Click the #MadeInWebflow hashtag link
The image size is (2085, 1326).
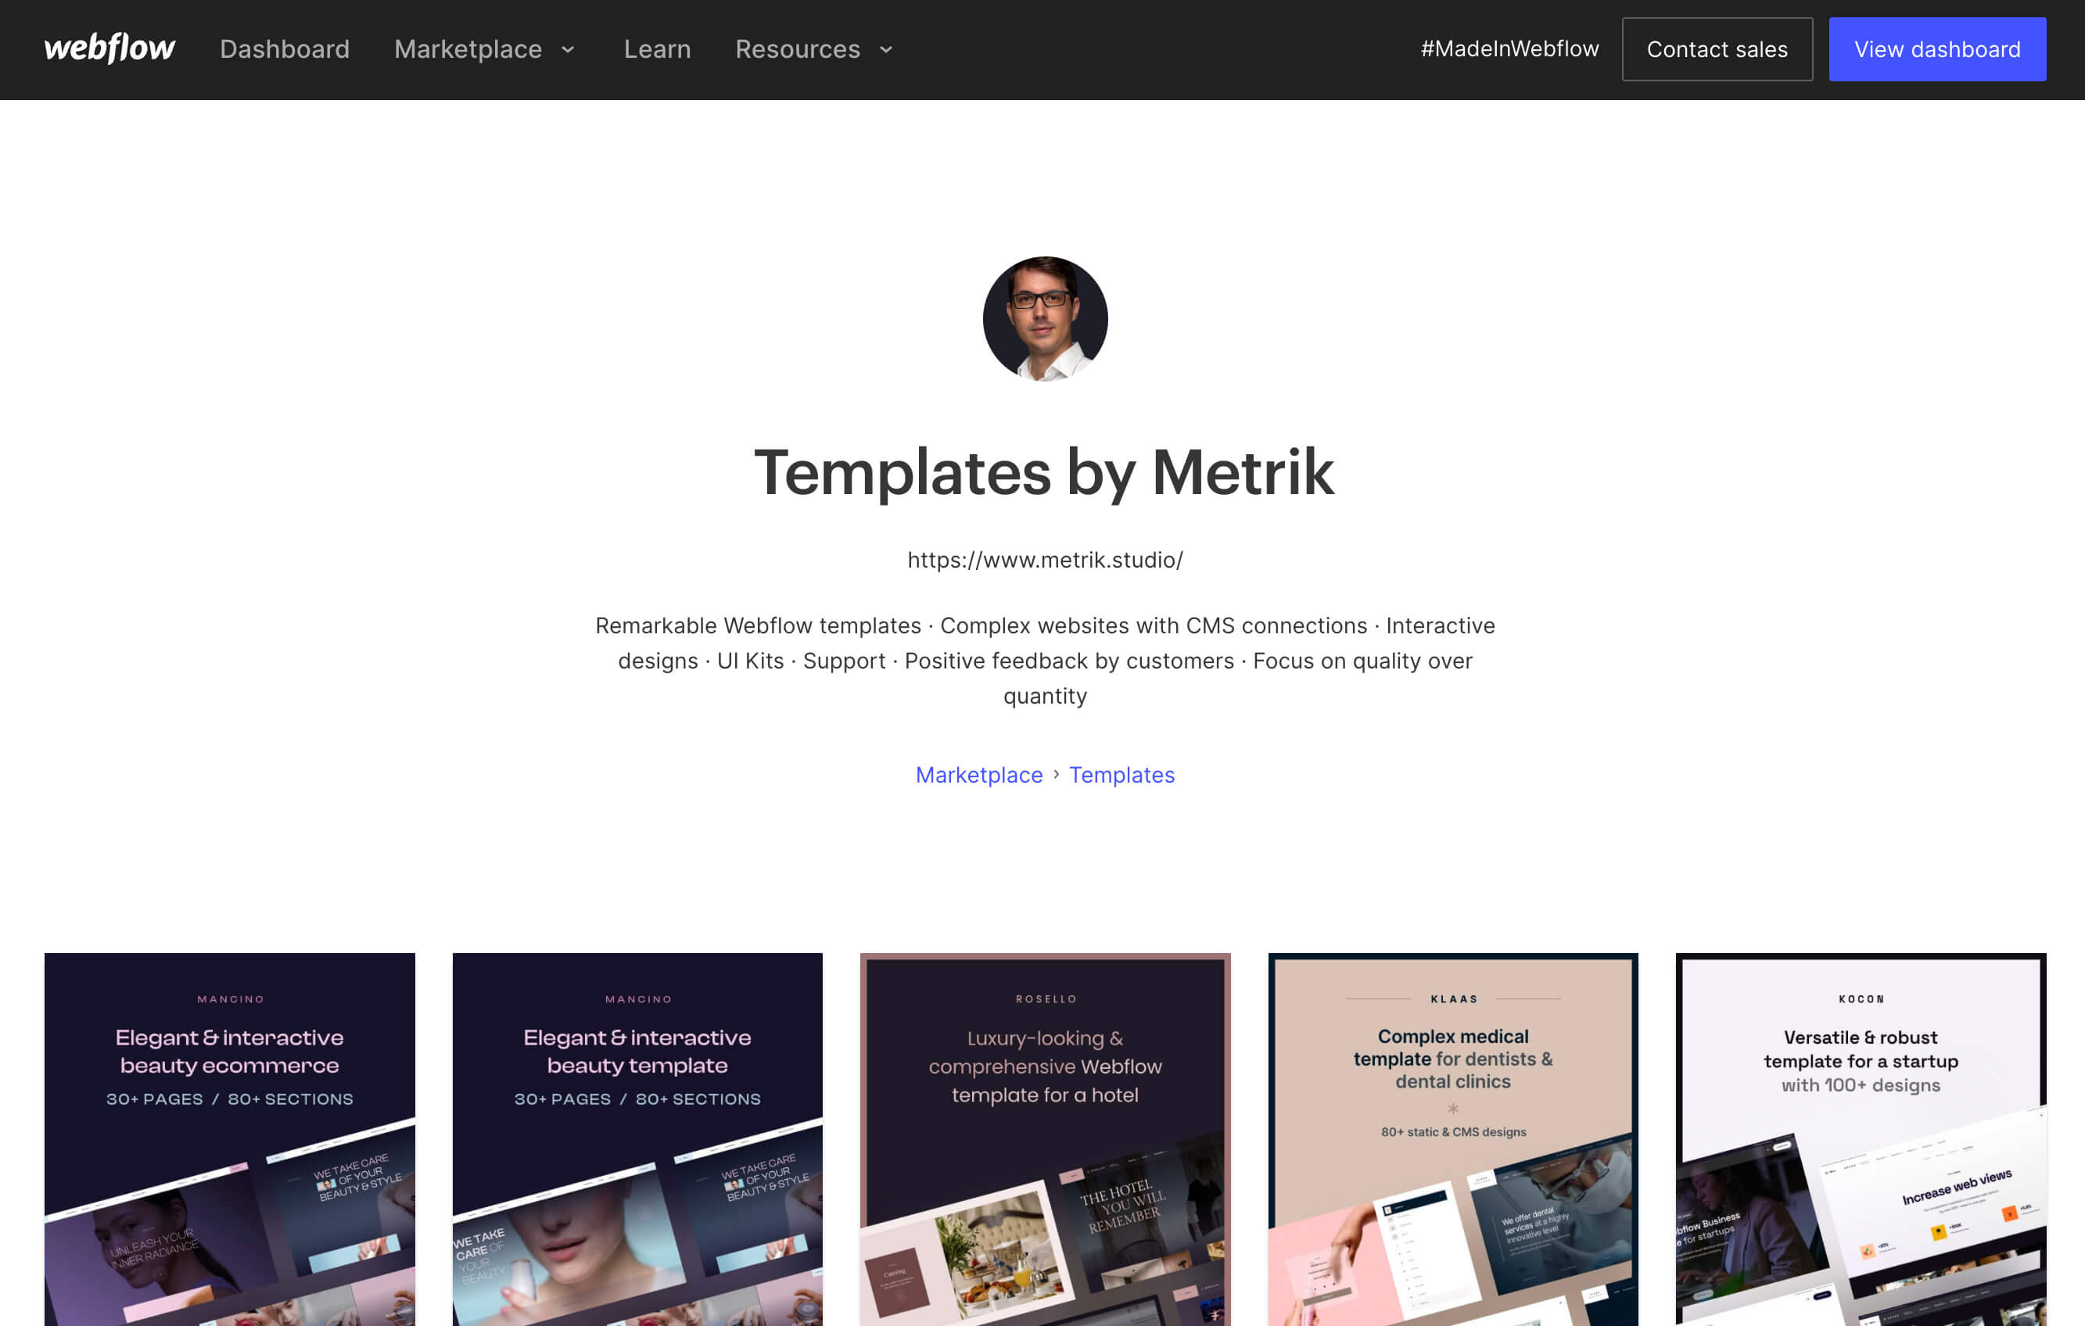tap(1509, 48)
